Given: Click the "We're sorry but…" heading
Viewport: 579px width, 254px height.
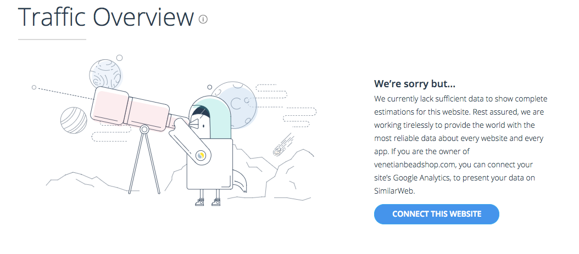Looking at the screenshot, I should [415, 84].
